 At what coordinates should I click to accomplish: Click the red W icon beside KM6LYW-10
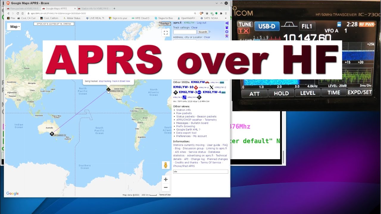pos(196,87)
